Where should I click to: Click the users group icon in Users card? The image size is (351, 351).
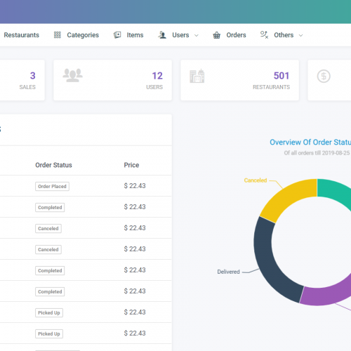tap(73, 75)
